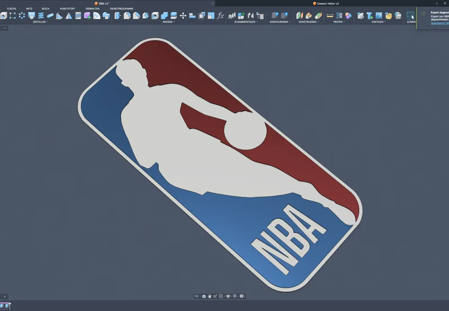Viewport: 449px width, 311px height.
Task: Select the first timeline feature icon
Action: 2,306
